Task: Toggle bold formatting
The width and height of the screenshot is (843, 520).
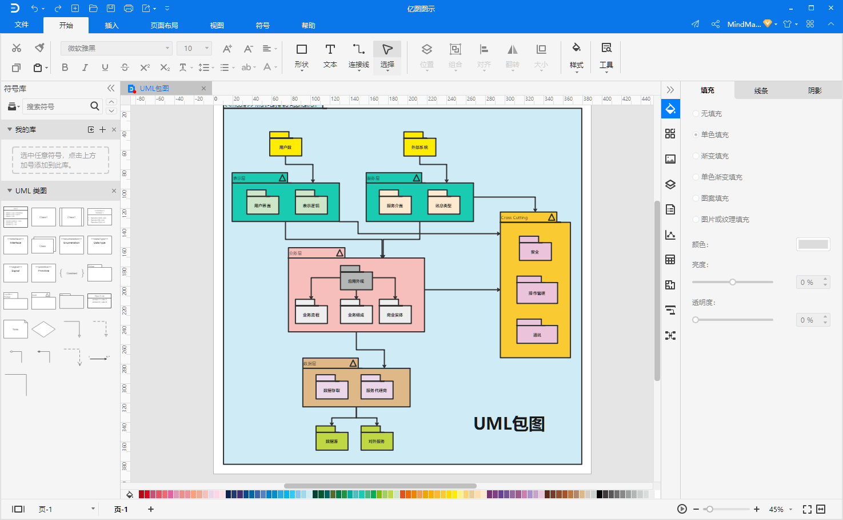Action: (65, 67)
